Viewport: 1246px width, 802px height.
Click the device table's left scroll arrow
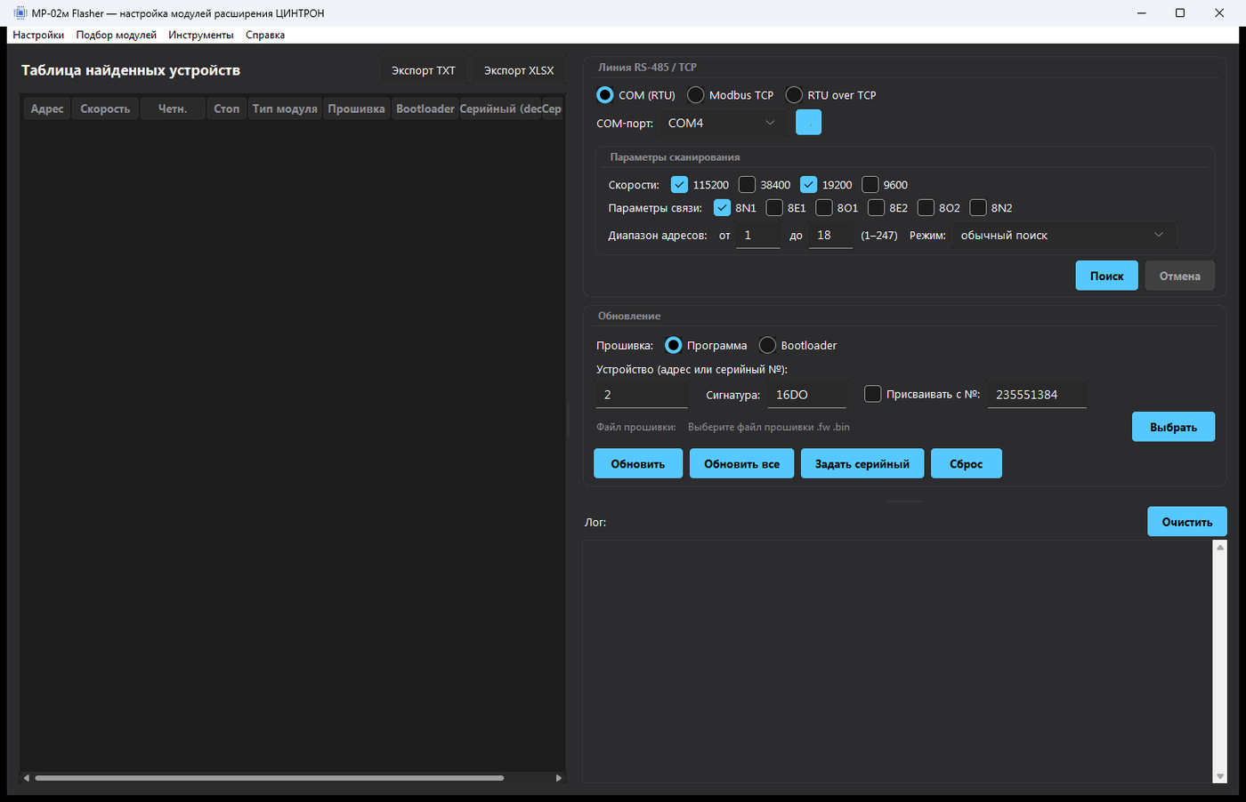pyautogui.click(x=27, y=778)
